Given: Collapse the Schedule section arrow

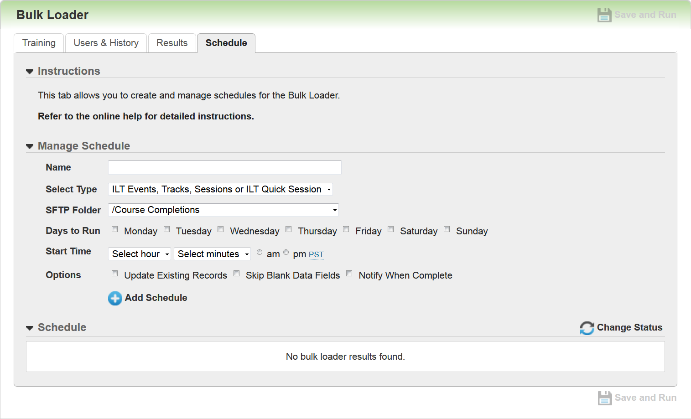Looking at the screenshot, I should pyautogui.click(x=30, y=328).
